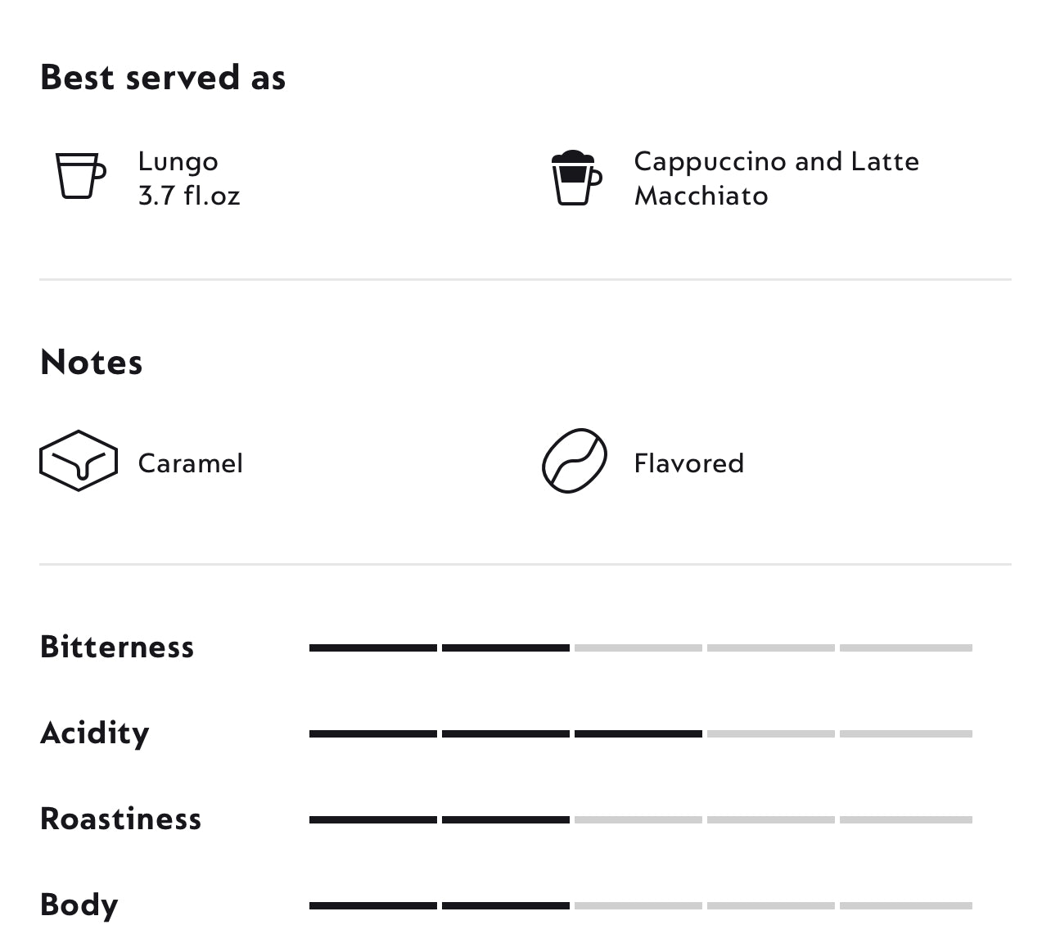Screen dimensions: 1051x952
Task: Click the Best served as heading
Action: coord(163,78)
